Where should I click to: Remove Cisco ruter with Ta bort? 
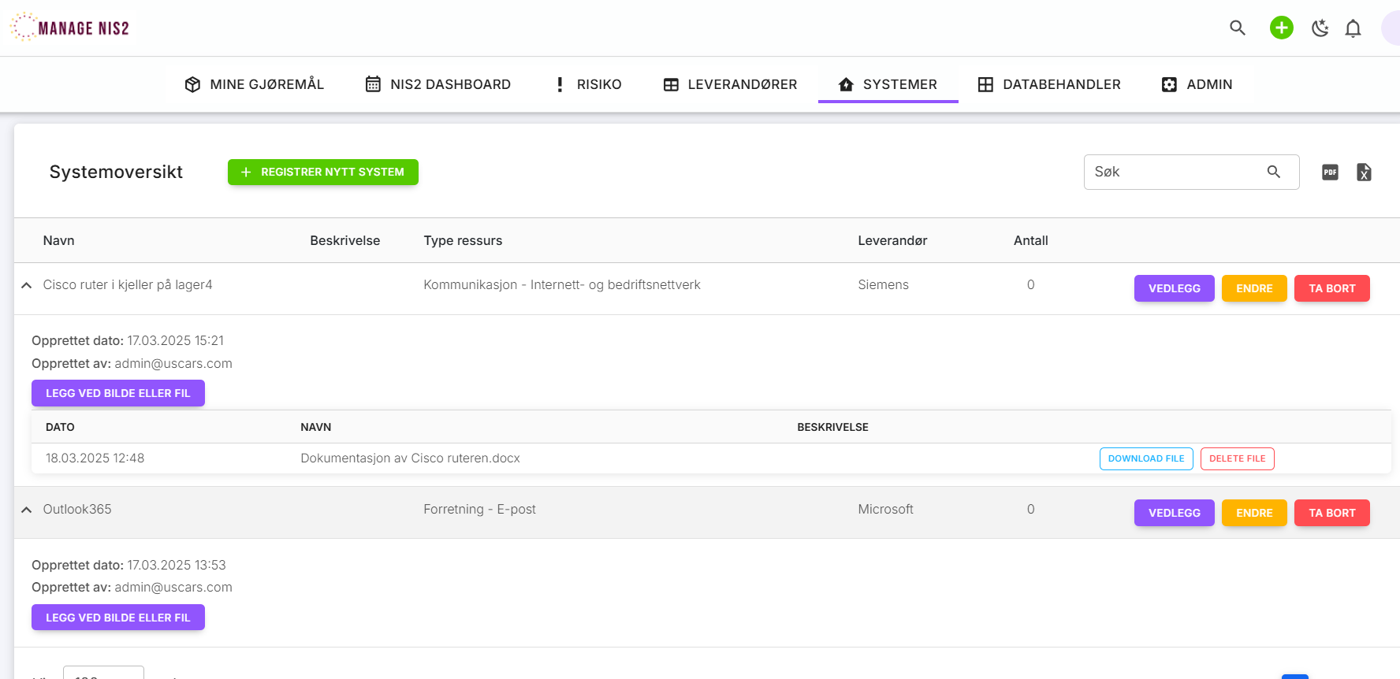tap(1331, 288)
